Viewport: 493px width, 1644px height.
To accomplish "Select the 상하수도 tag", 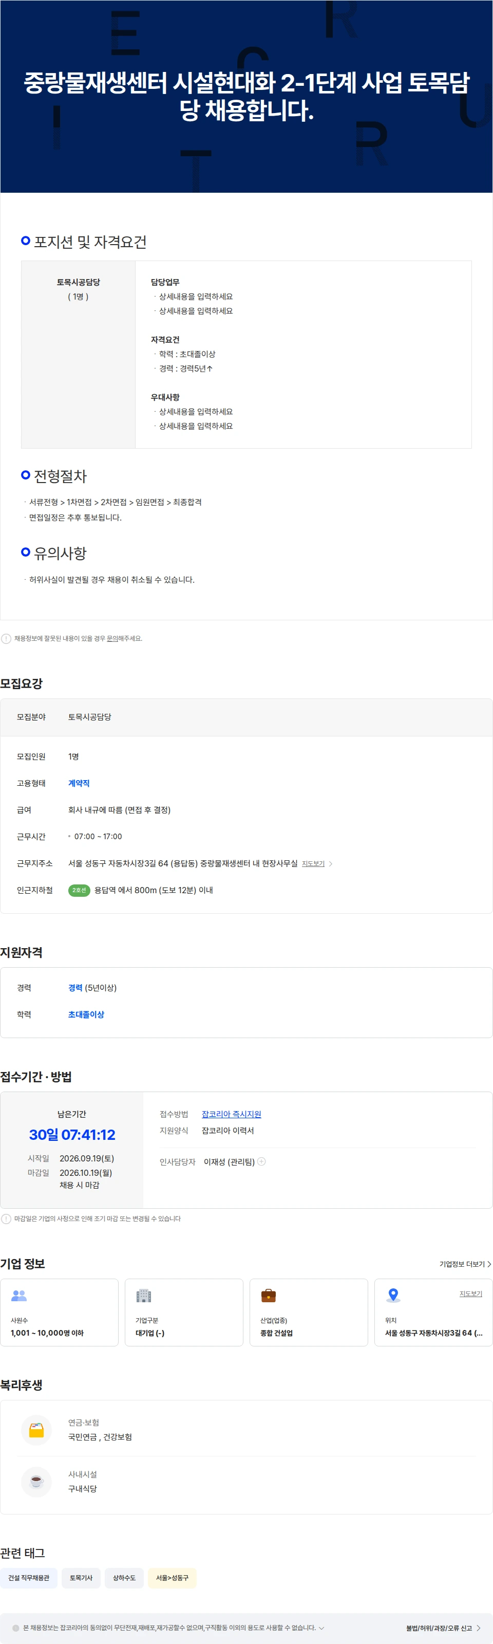I will 124,1578.
